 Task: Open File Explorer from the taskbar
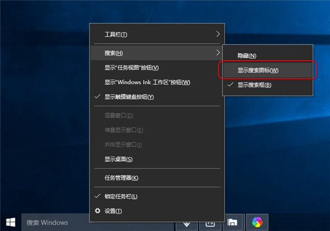point(233,222)
